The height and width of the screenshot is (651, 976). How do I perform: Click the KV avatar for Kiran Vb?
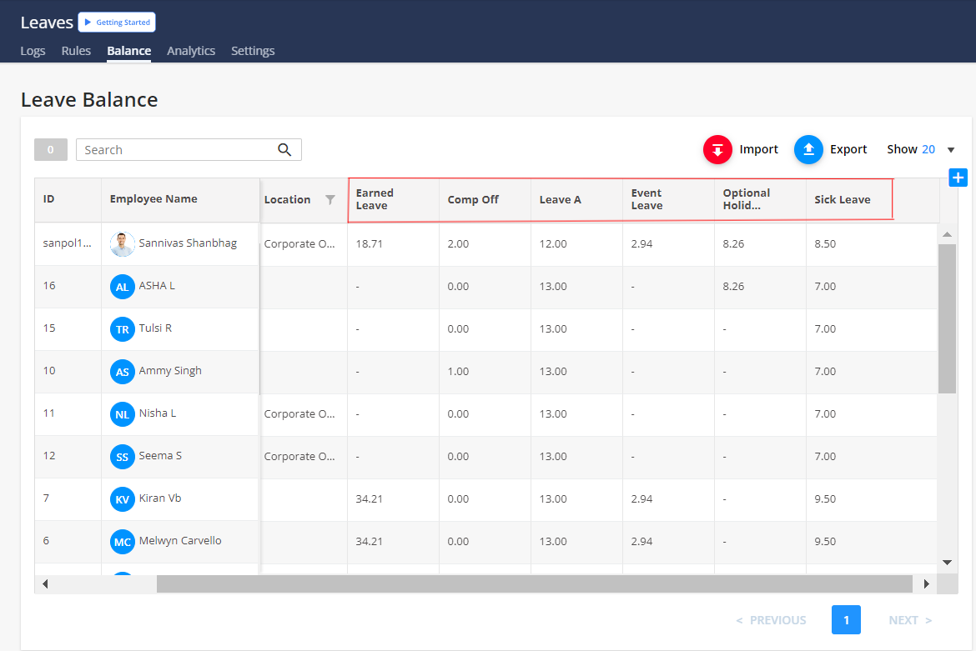[x=123, y=499]
